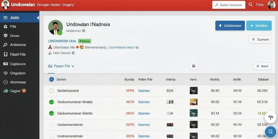Image resolution: width=278 pixels, height=139 pixels.
Task: Open Starman link in Vadowmumanan Smatta row
Action: pyautogui.click(x=144, y=102)
